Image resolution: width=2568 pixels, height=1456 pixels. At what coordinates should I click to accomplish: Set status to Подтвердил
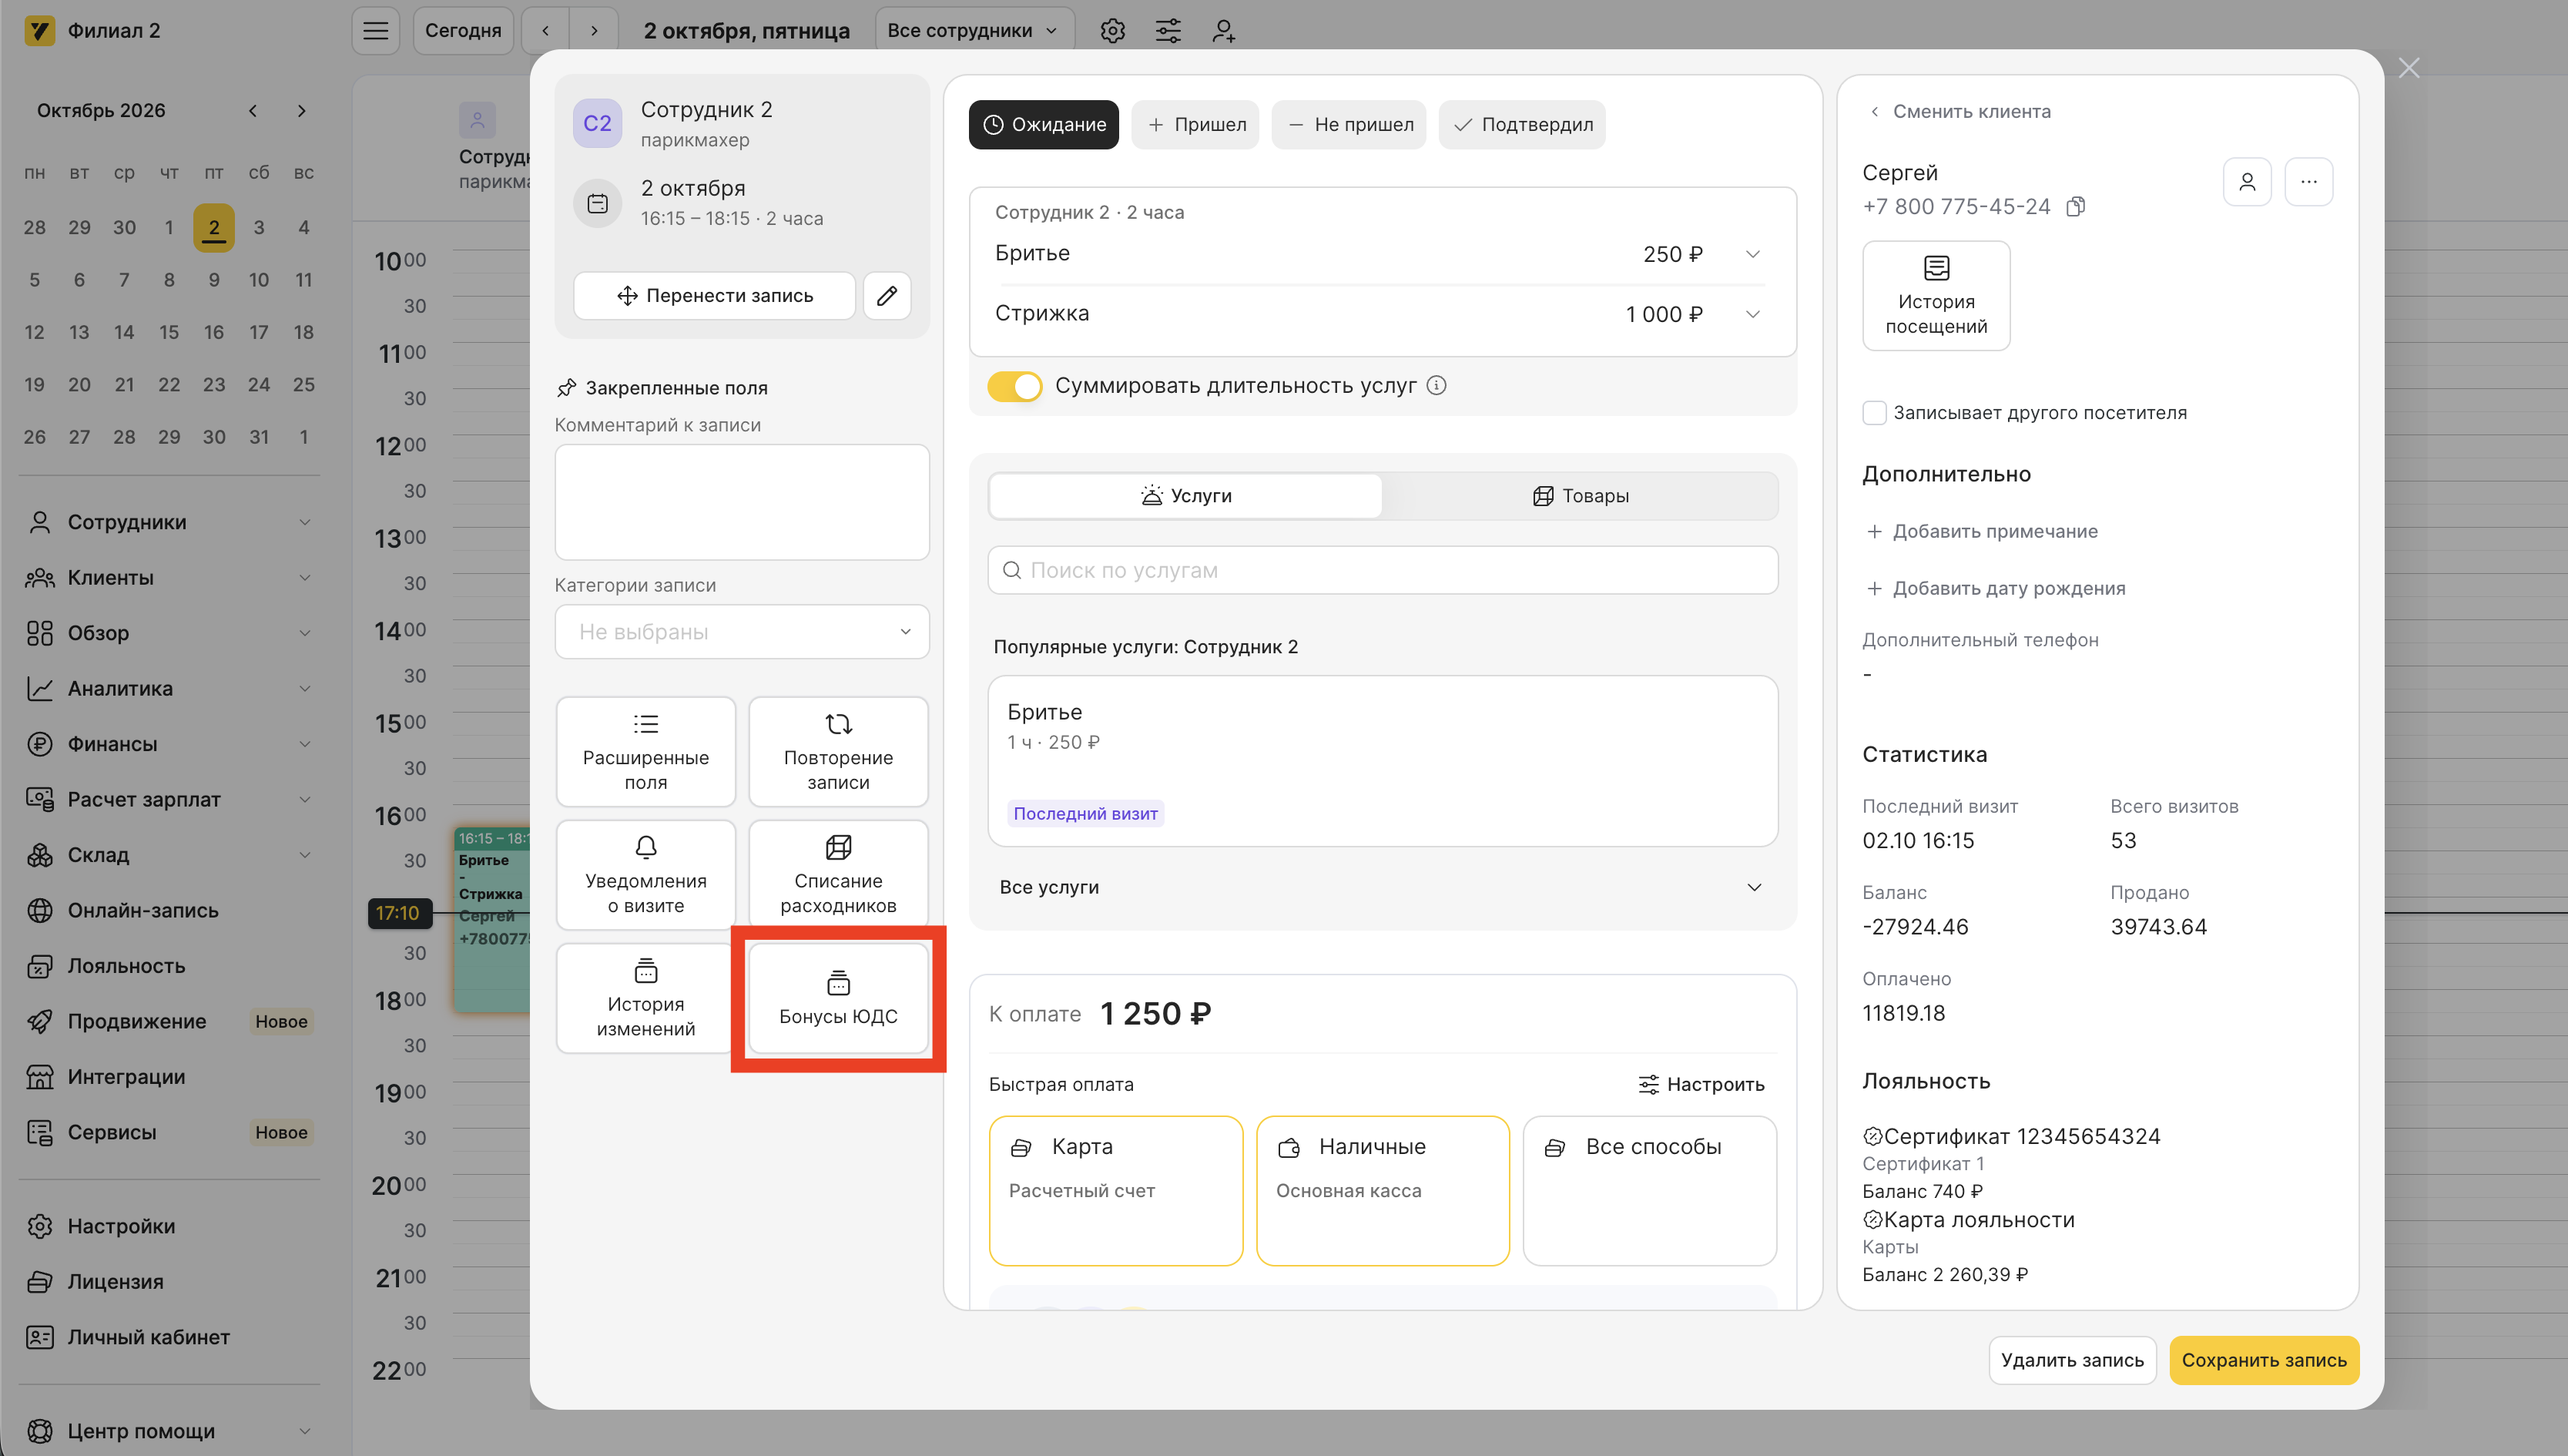(x=1523, y=125)
